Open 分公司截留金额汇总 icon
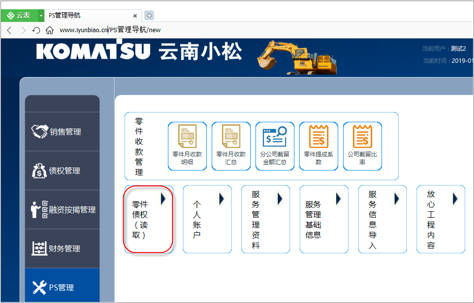Screen dimensions: 474x303 pyautogui.click(x=275, y=146)
